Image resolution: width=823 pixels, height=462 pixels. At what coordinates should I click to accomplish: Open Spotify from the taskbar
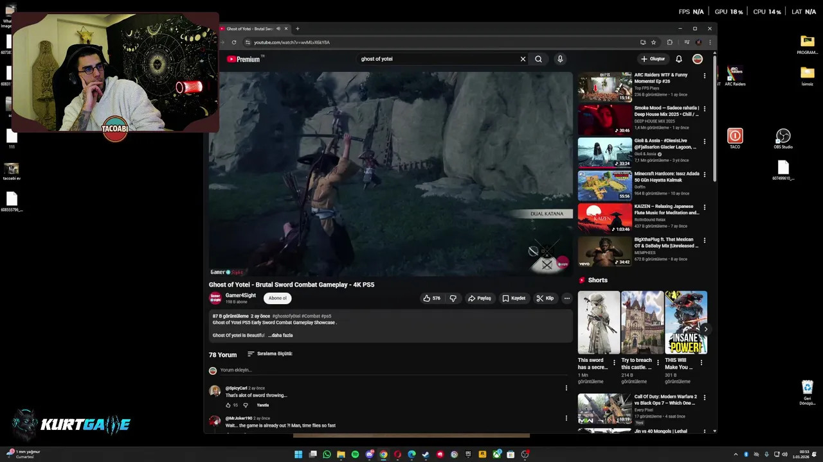[x=355, y=454]
